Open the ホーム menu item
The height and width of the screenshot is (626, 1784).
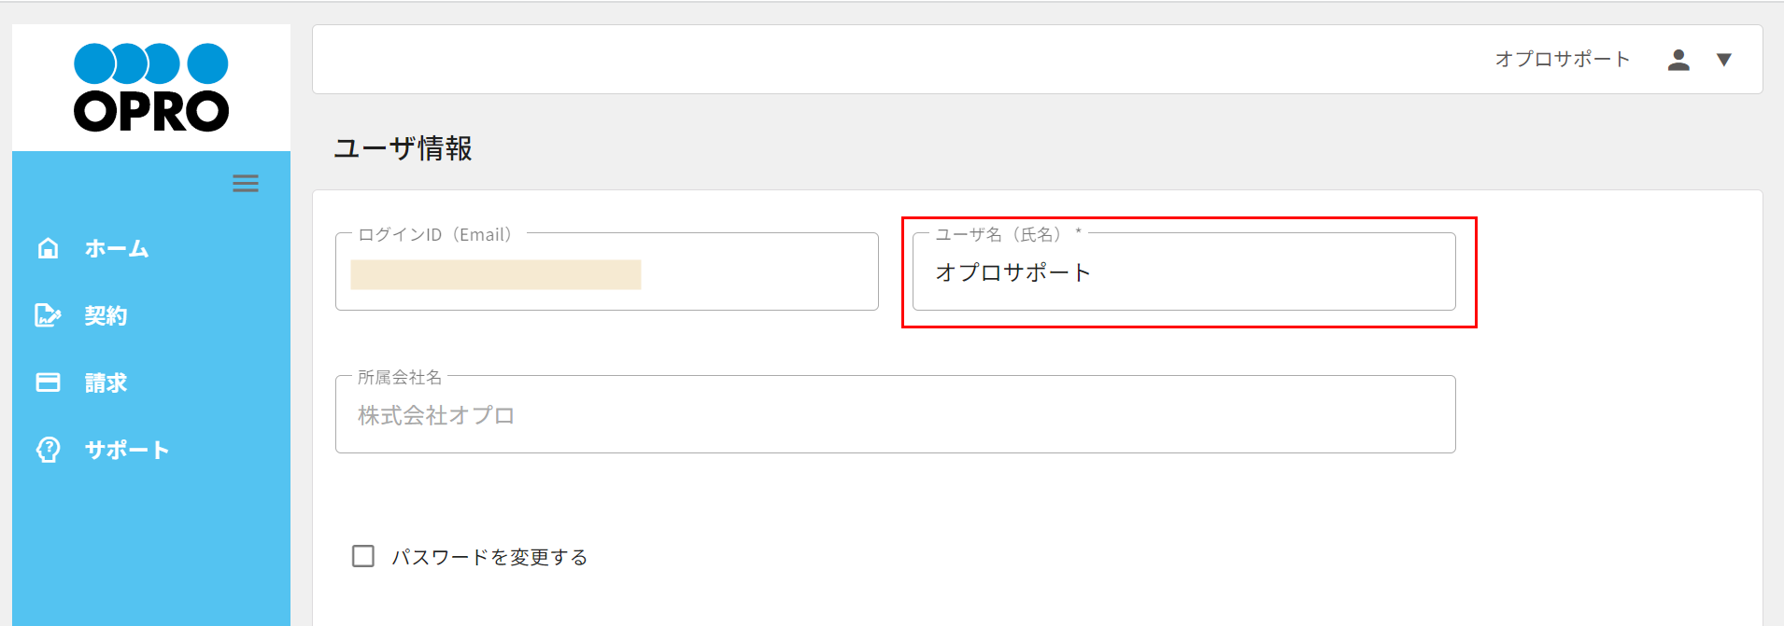pyautogui.click(x=117, y=249)
